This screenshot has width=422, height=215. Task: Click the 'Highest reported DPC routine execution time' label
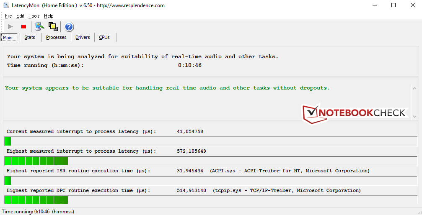coord(78,190)
